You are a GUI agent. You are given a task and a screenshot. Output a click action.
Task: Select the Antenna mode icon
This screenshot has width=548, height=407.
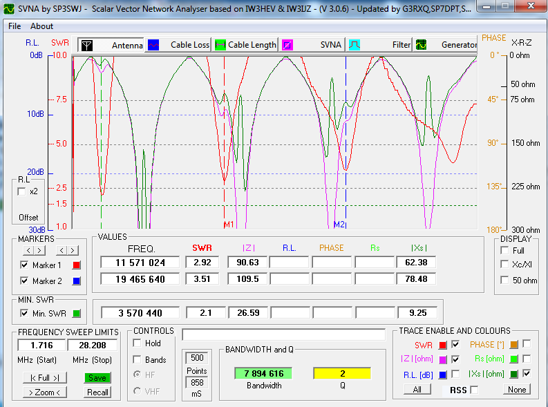pyautogui.click(x=86, y=45)
